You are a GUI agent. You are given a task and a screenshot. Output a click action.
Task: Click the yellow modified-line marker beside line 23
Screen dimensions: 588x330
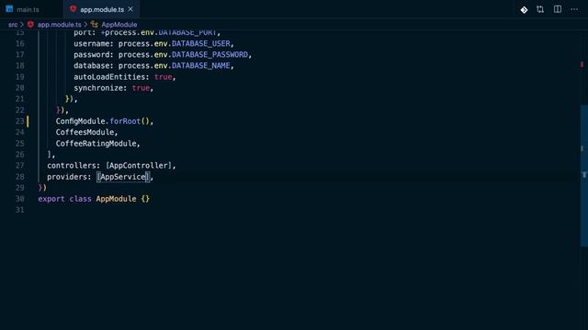click(28, 121)
